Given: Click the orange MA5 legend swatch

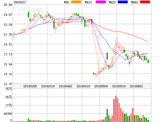Looking at the screenshot, I should tap(76, 2).
